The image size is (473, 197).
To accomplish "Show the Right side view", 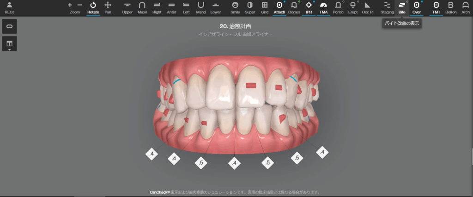I will (157, 8).
